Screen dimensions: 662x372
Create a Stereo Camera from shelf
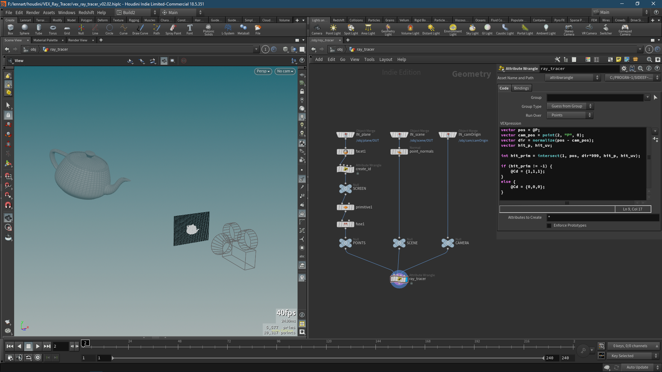click(x=569, y=30)
